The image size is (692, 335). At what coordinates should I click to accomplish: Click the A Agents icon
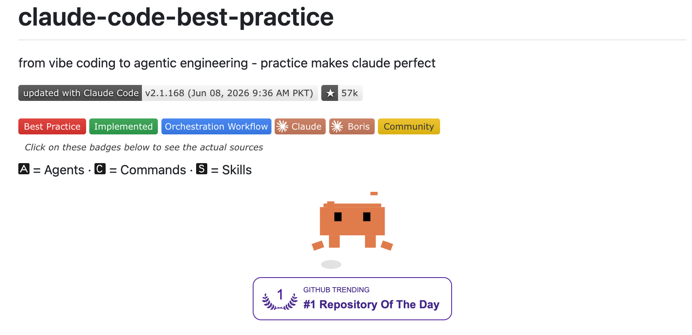[x=24, y=169]
